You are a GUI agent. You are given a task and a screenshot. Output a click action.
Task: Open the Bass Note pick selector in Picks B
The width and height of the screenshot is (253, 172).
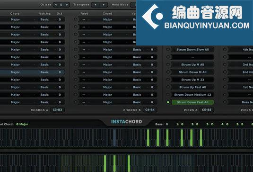pos(240,102)
